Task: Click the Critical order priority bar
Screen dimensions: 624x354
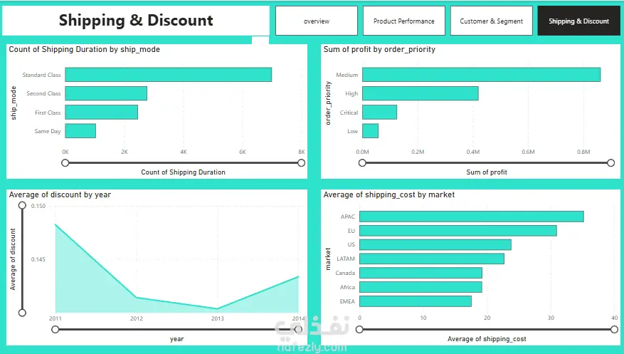Action: click(379, 113)
